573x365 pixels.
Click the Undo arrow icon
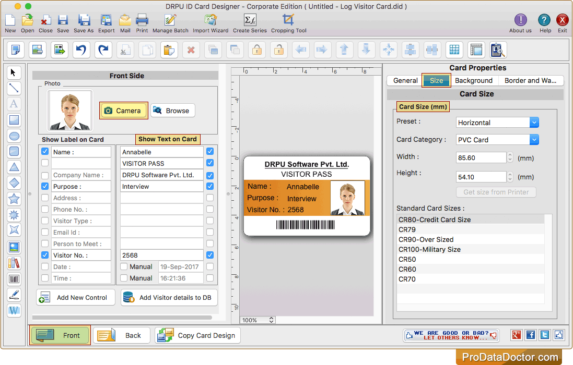coord(81,50)
